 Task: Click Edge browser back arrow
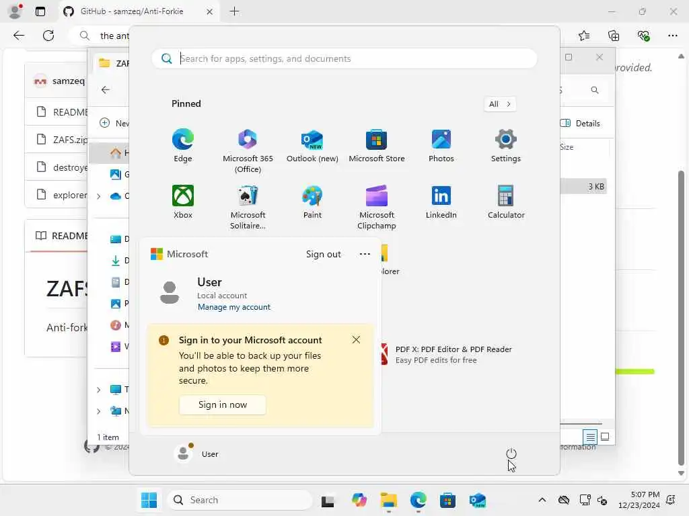[19, 36]
